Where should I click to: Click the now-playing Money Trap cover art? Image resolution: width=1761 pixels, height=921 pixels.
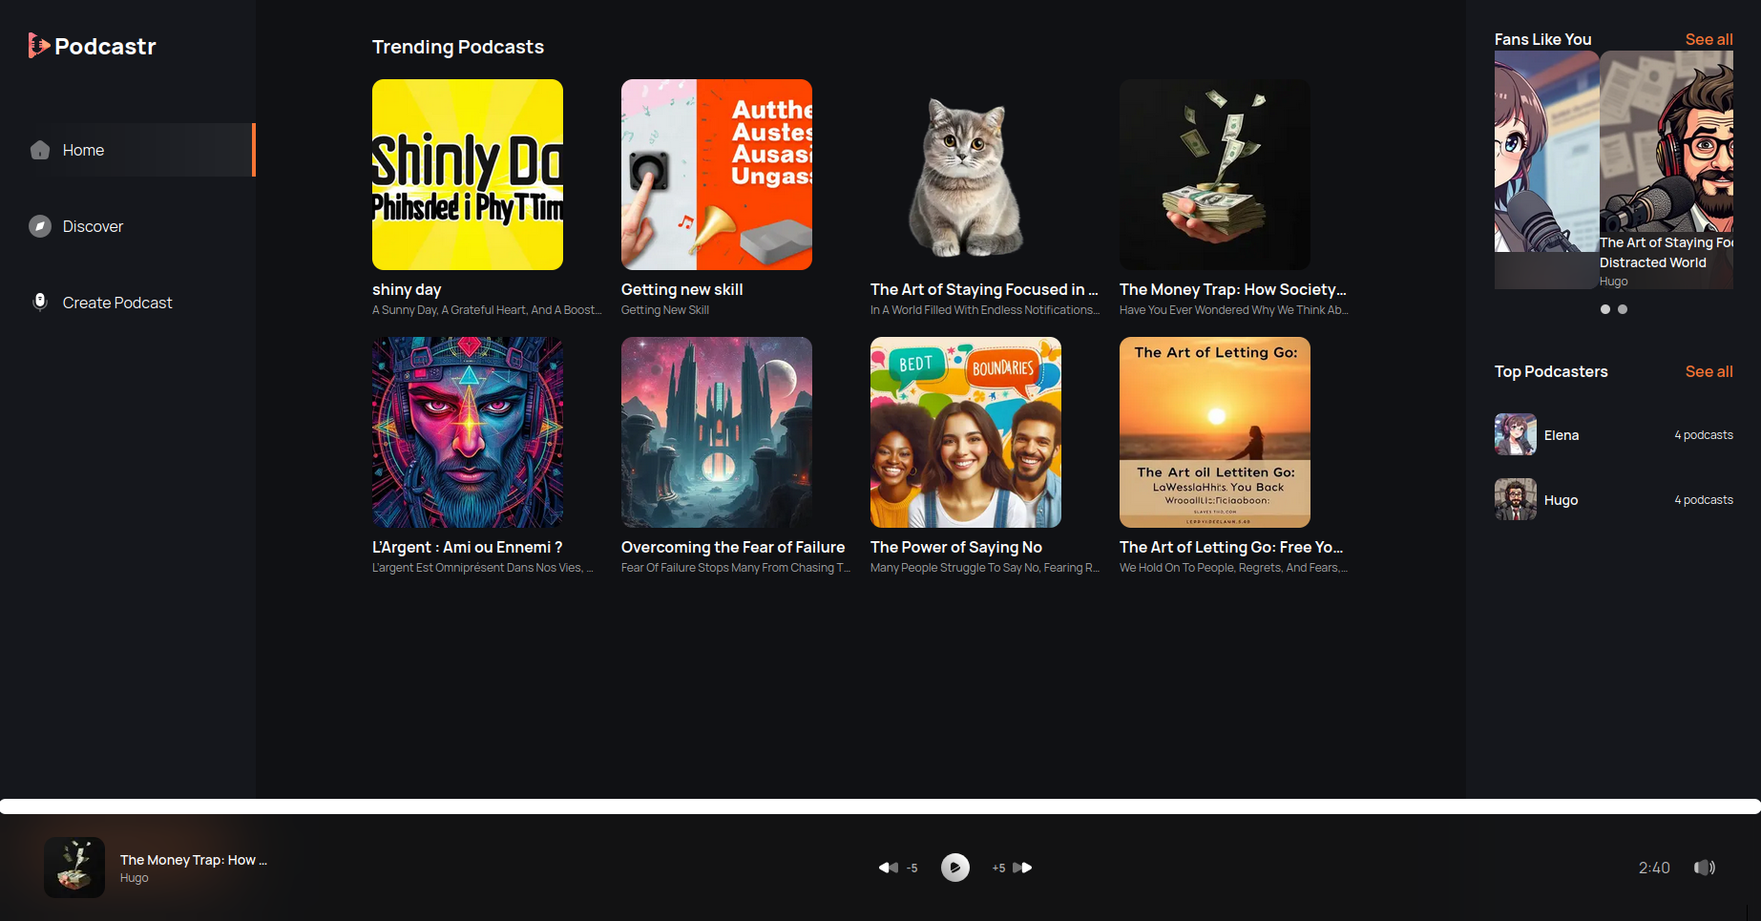(x=74, y=868)
